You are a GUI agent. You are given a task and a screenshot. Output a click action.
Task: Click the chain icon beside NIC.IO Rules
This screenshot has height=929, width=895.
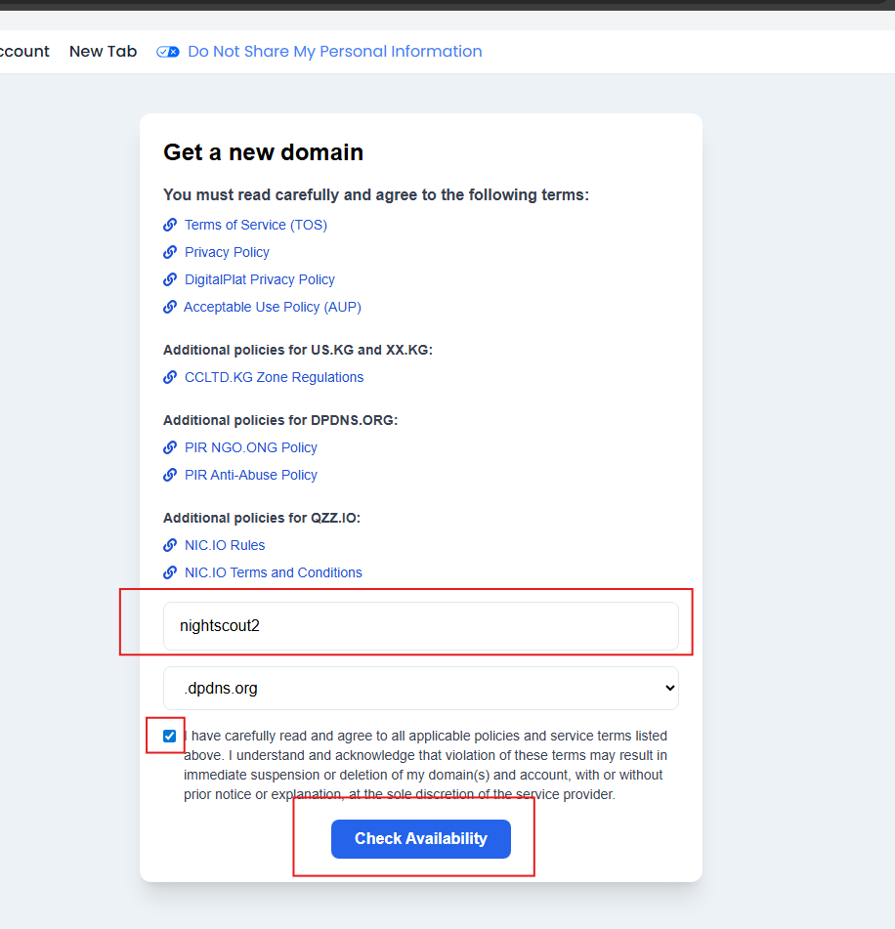[x=170, y=545]
